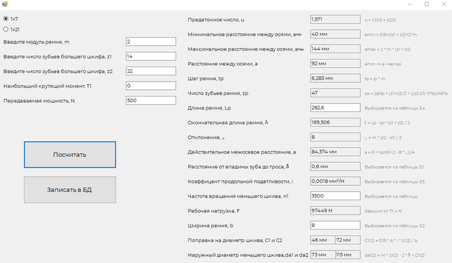Screen dimensions: 452x263
Task: Click the formula text 'u = n1/n2 = z2/z1'
Action: point(380,20)
